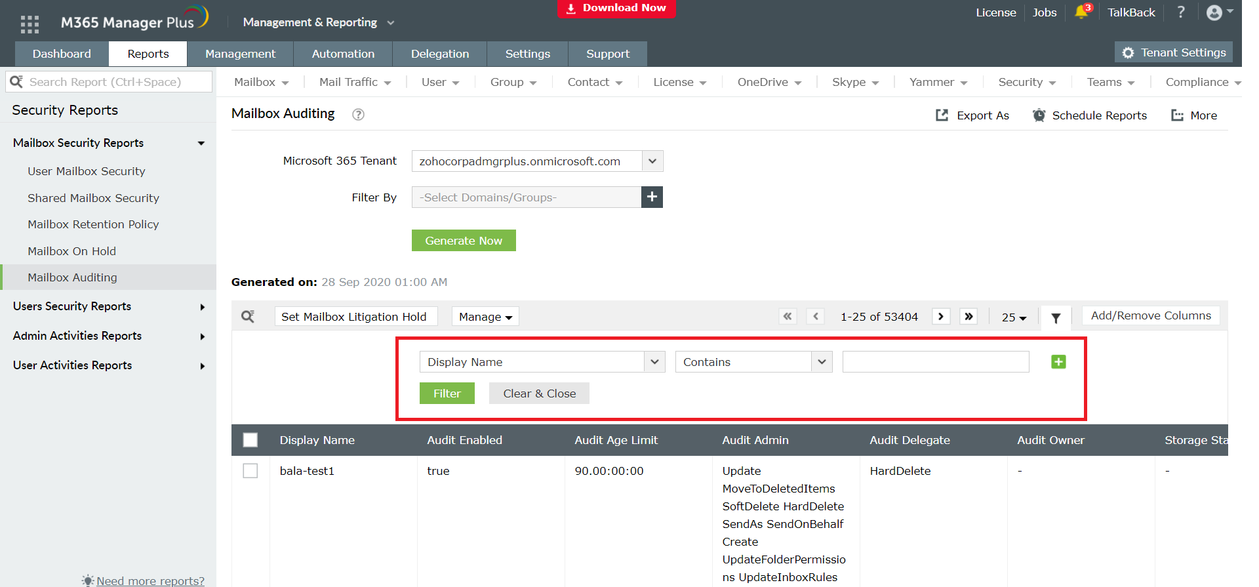Go to the first page of results
The height and width of the screenshot is (587, 1259).
click(x=788, y=317)
